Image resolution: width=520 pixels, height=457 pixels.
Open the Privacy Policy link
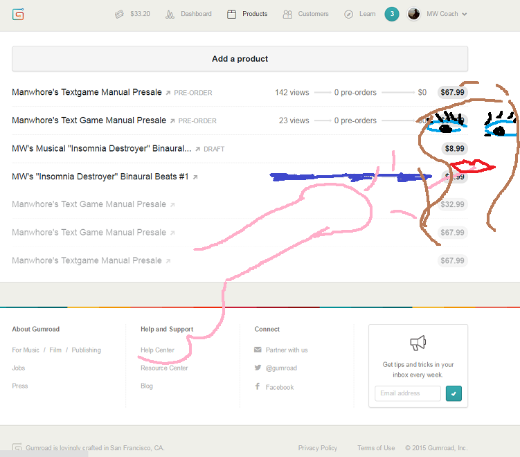pos(317,448)
